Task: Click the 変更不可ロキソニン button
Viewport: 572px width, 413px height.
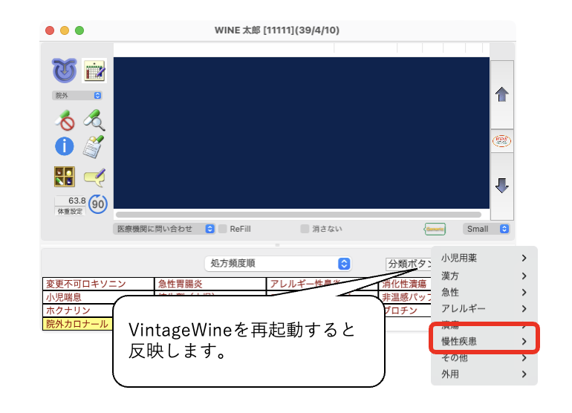Action: coord(98,284)
